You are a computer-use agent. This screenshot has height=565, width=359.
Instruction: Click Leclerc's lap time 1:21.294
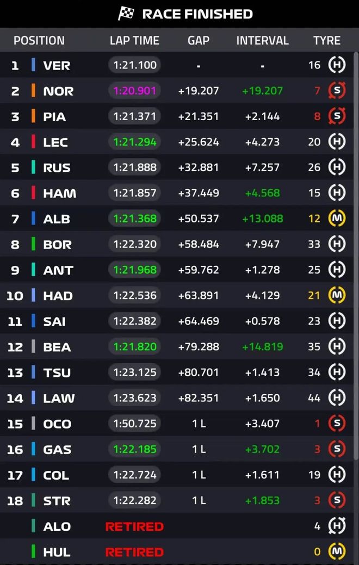click(135, 142)
